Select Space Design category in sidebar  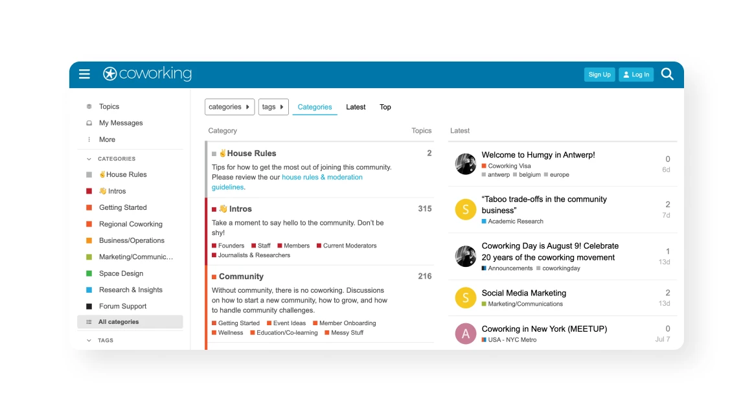pyautogui.click(x=121, y=273)
